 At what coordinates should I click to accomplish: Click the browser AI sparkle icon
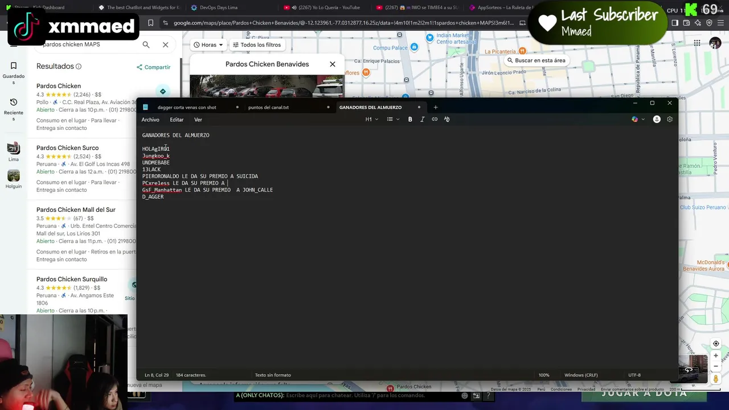(x=698, y=23)
